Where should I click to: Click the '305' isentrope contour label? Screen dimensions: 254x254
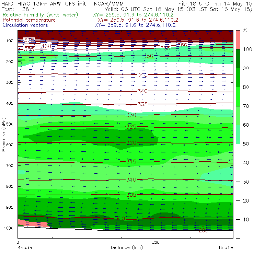click(131, 195)
